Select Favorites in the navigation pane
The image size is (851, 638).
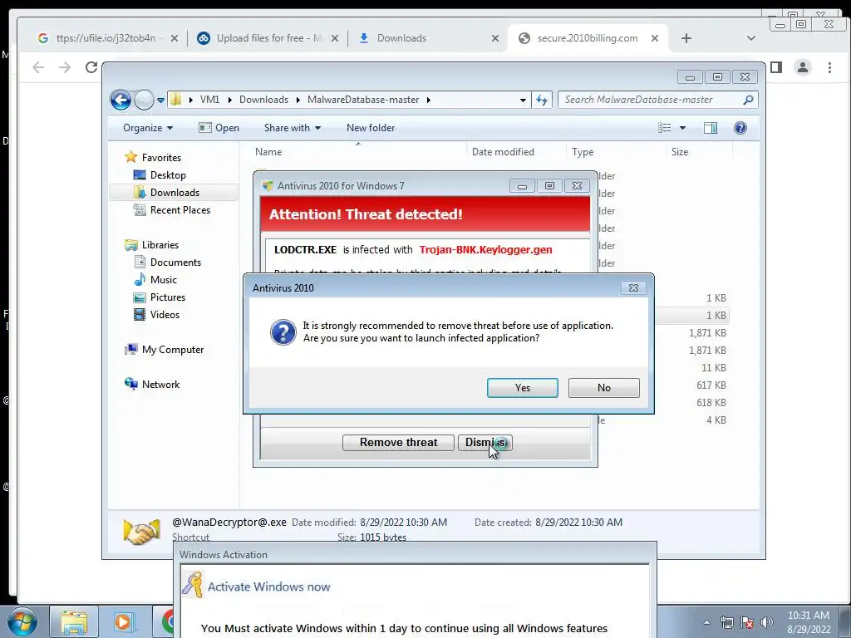pos(161,158)
